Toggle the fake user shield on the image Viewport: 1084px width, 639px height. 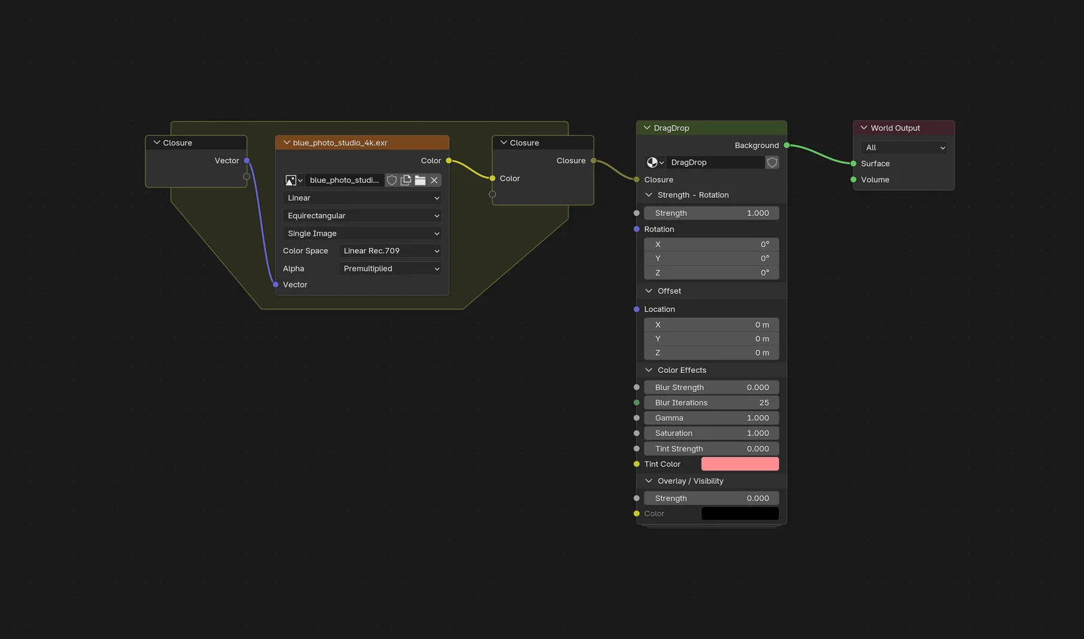[392, 180]
